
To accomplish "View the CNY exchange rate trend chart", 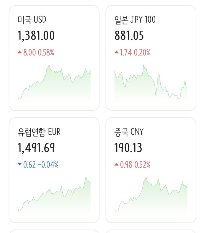I will [x=151, y=195].
